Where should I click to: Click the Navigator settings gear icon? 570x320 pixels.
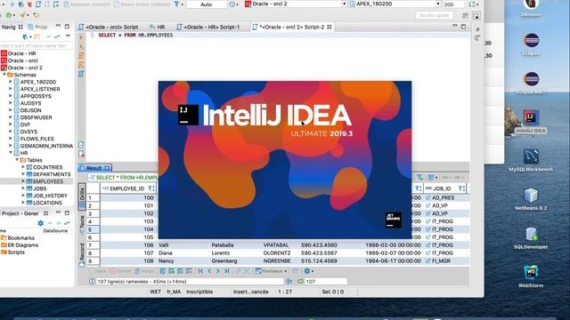[x=40, y=223]
